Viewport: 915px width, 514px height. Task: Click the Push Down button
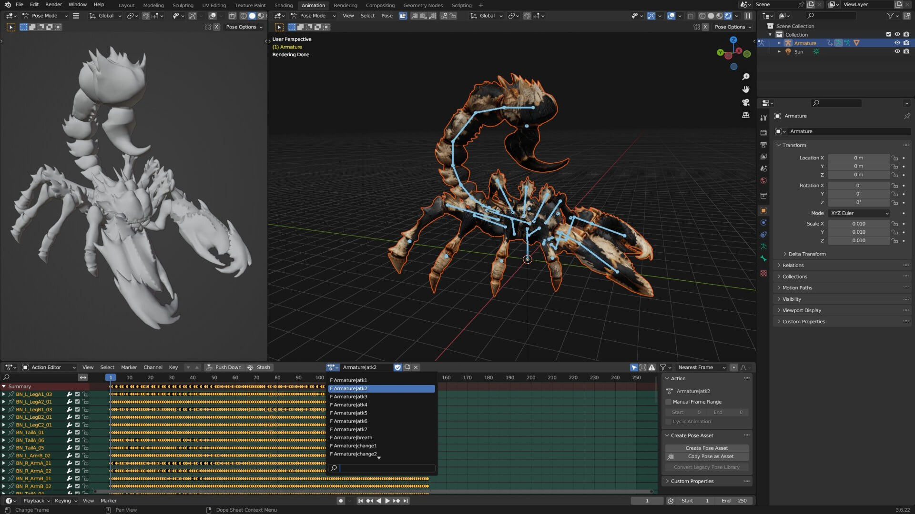pyautogui.click(x=224, y=367)
